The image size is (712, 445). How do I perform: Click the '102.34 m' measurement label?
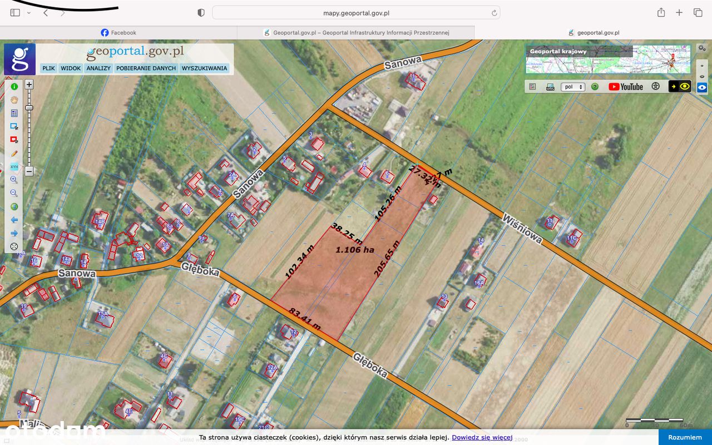tap(299, 261)
